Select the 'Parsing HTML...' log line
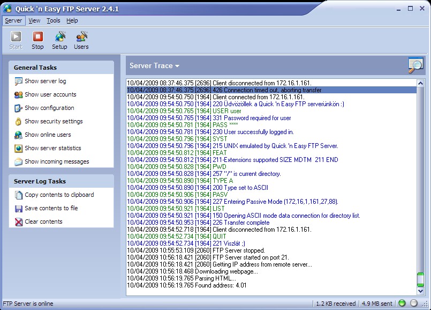Screen dimensions: 431x310 tap(271, 278)
